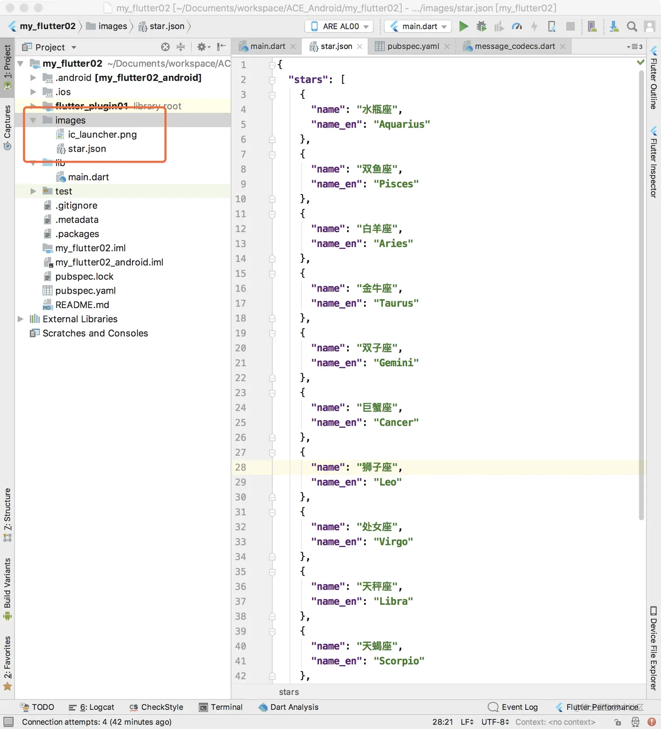Click the green inspection checkmark
Viewport: 661px width, 729px height.
[x=640, y=62]
